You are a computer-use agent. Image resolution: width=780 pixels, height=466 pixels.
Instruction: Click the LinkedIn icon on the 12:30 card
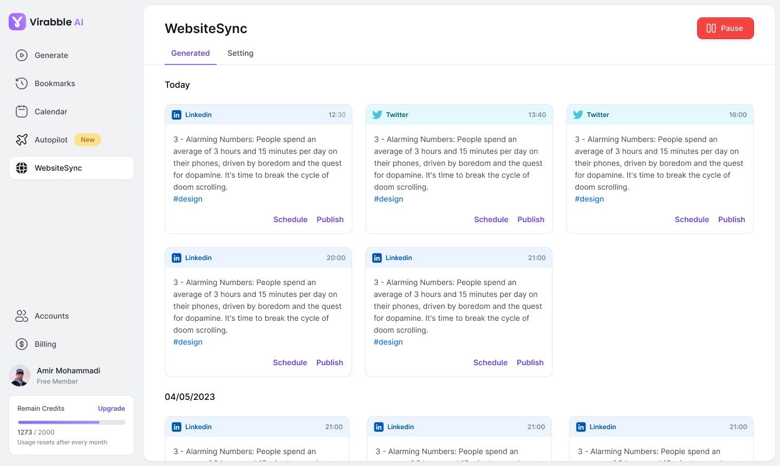click(177, 115)
